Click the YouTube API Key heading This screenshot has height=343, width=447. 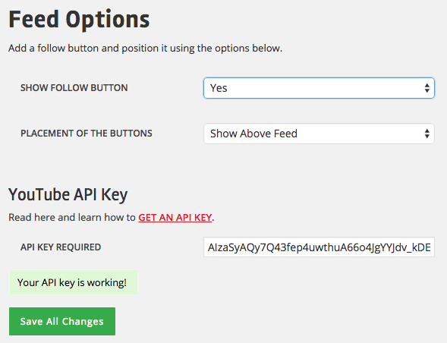coord(68,195)
